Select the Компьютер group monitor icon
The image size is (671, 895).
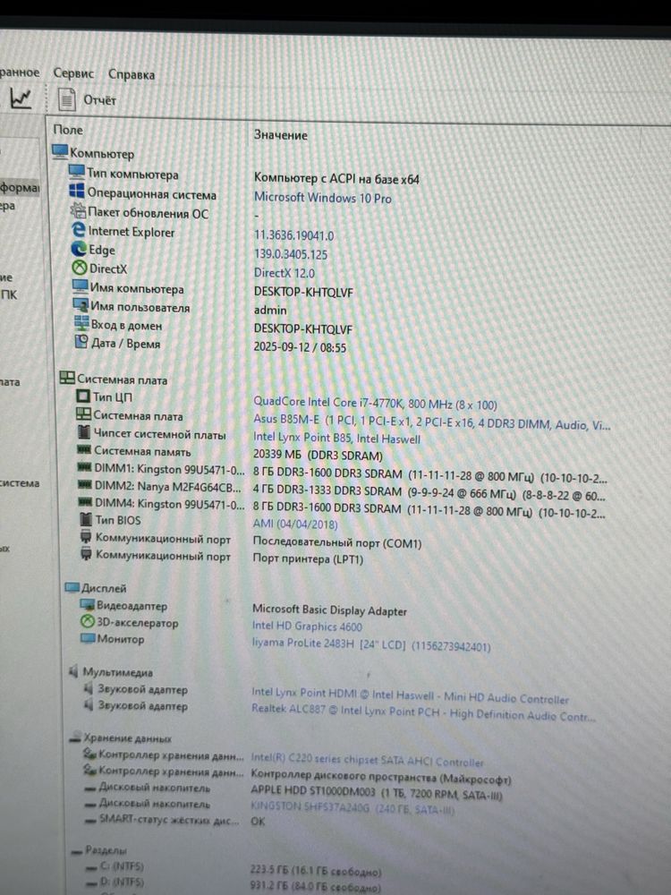60,152
